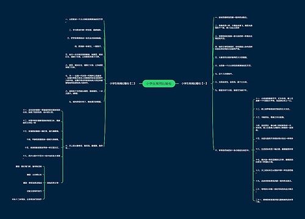The width and height of the screenshot is (305, 219).
Task: Click the bottom-left parent node with five children
Action: click(52, 182)
